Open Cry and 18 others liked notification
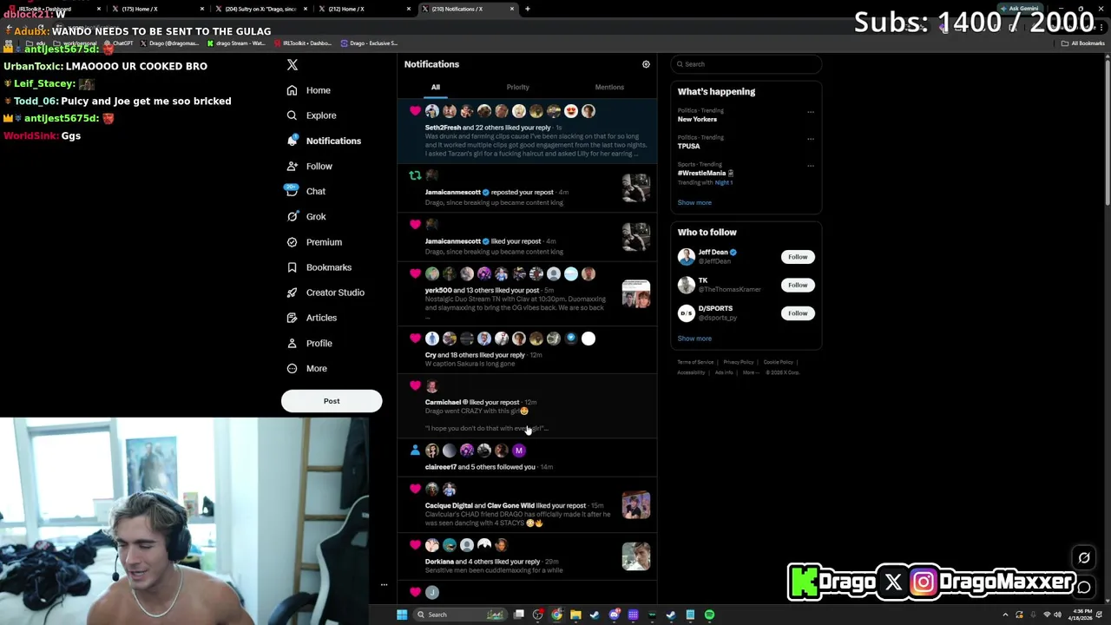 528,350
